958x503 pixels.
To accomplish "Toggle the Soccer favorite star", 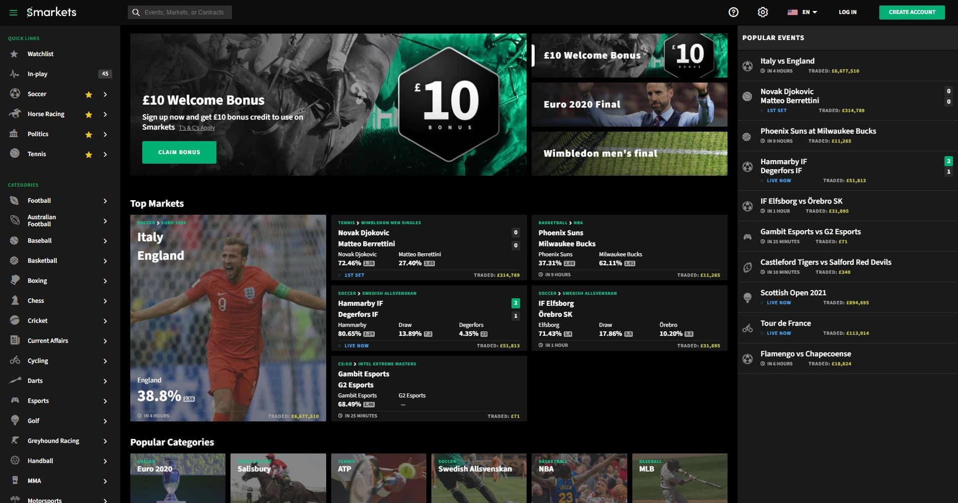I will (89, 95).
